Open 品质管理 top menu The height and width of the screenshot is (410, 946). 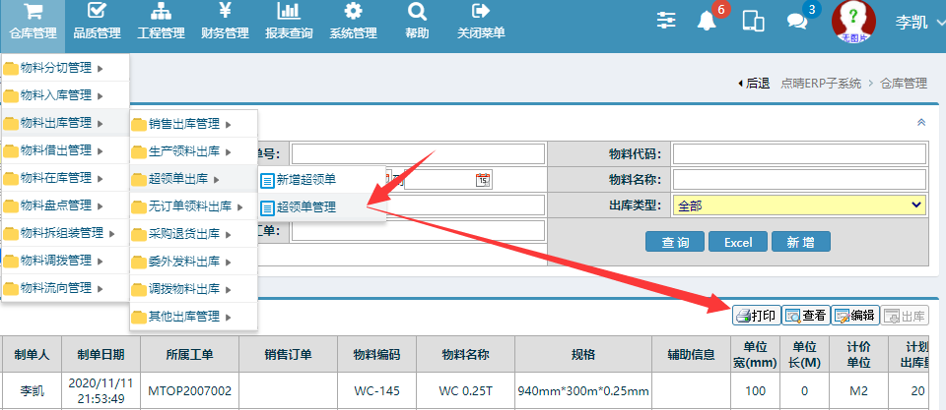[x=97, y=22]
